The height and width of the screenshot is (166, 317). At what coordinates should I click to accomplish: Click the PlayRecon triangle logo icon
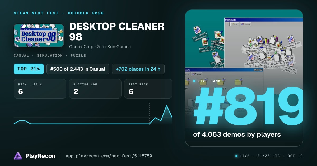tap(18, 156)
